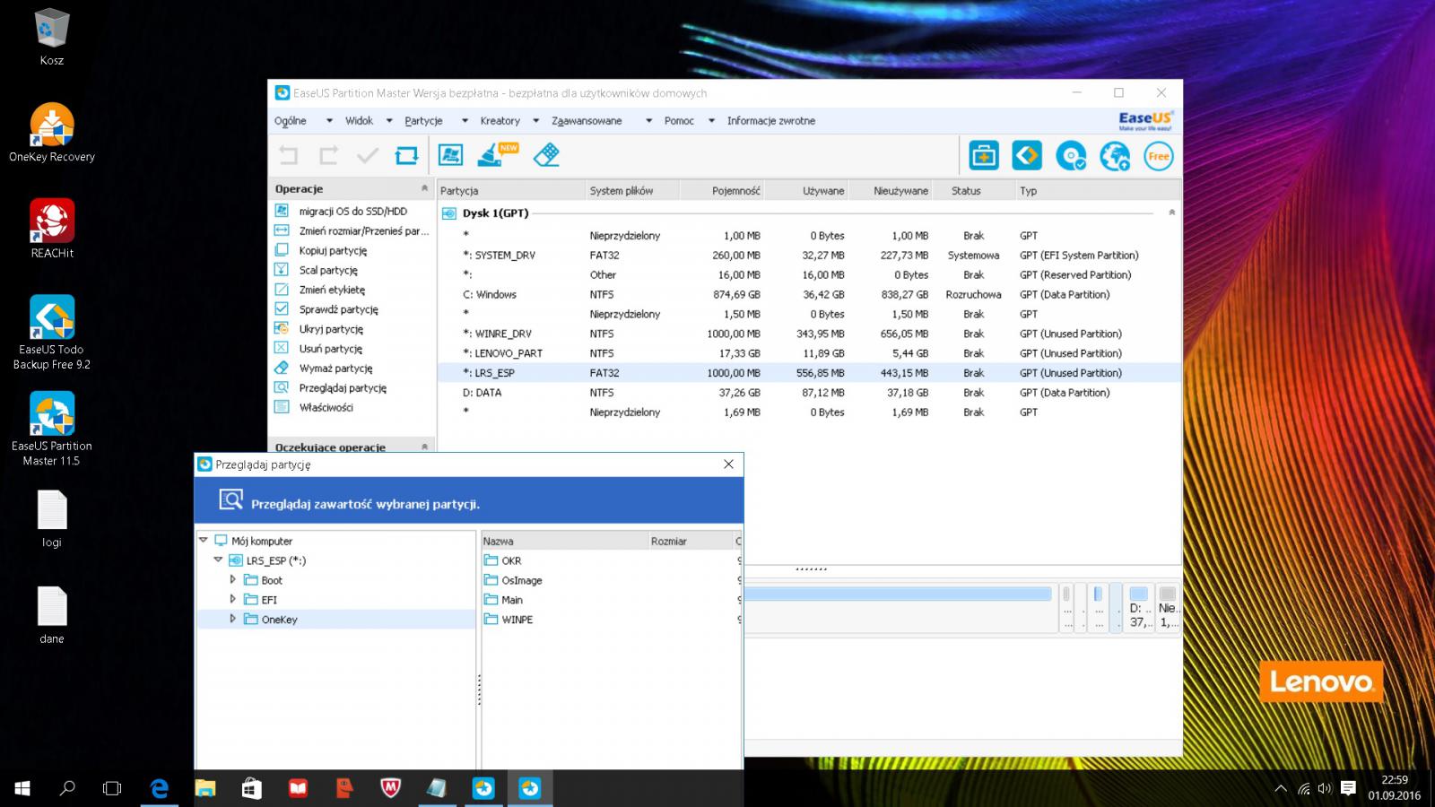This screenshot has width=1435, height=807.
Task: Open EaseUS Todo Backup desktop shortcut
Action: click(x=52, y=333)
